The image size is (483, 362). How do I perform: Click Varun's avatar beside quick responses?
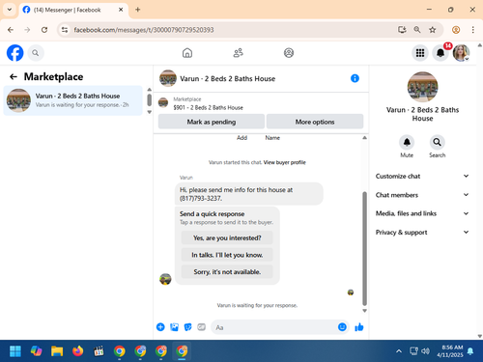pos(165,279)
